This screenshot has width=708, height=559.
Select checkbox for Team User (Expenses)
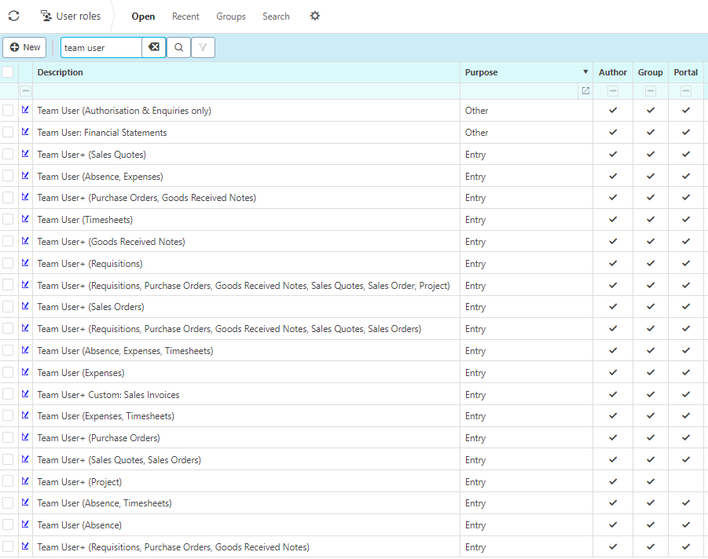[x=8, y=372]
